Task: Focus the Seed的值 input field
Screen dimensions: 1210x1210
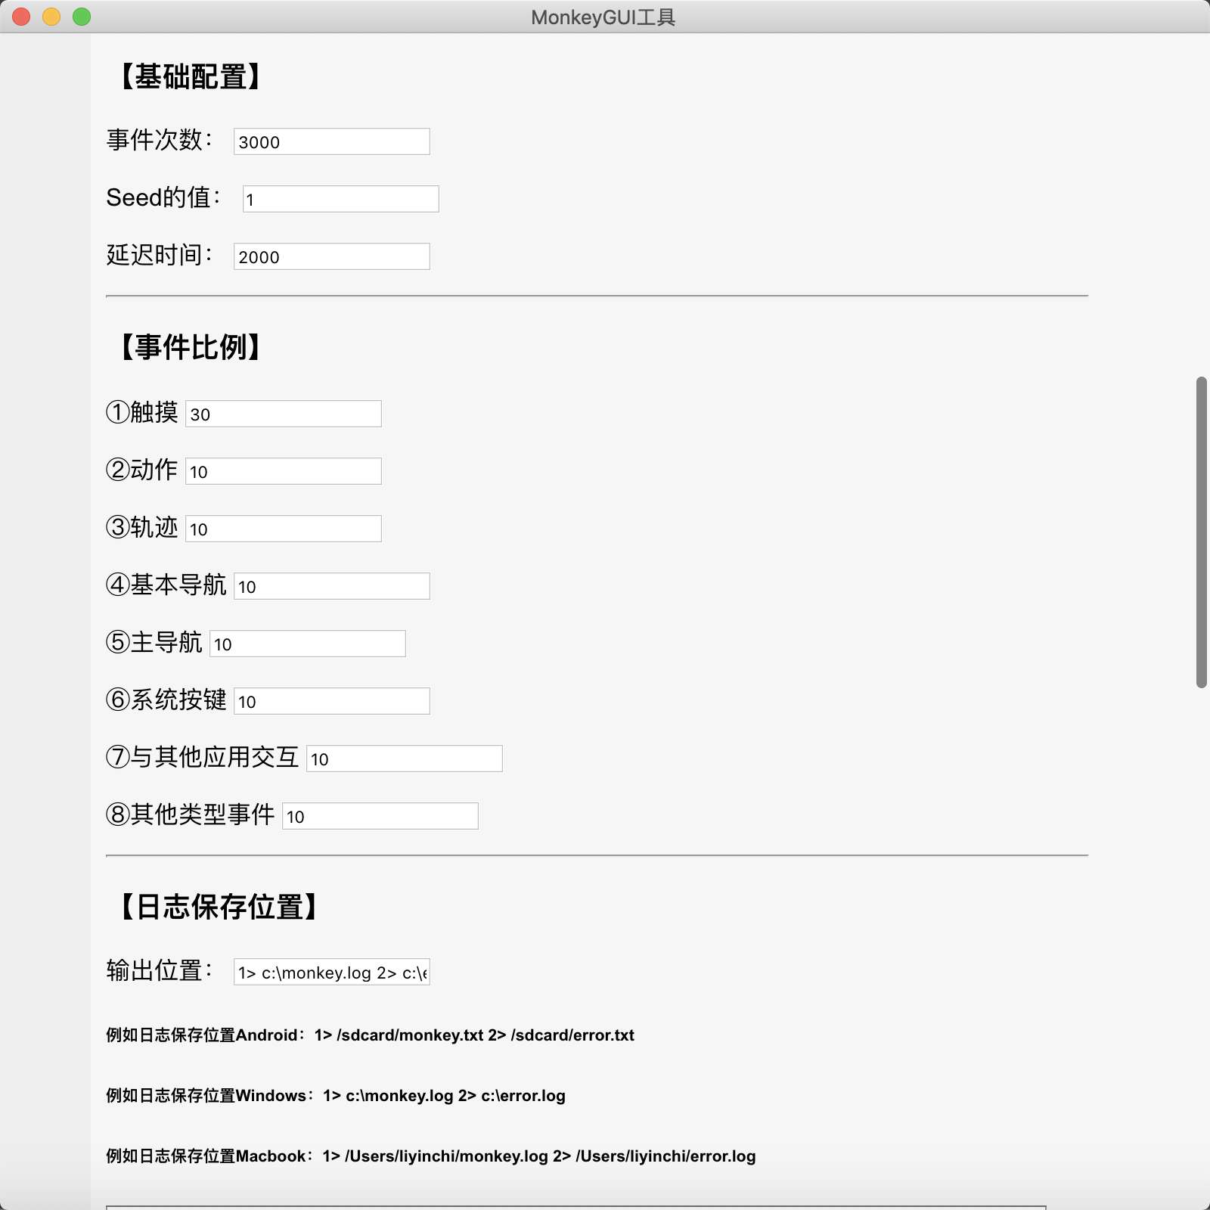Action: click(340, 199)
